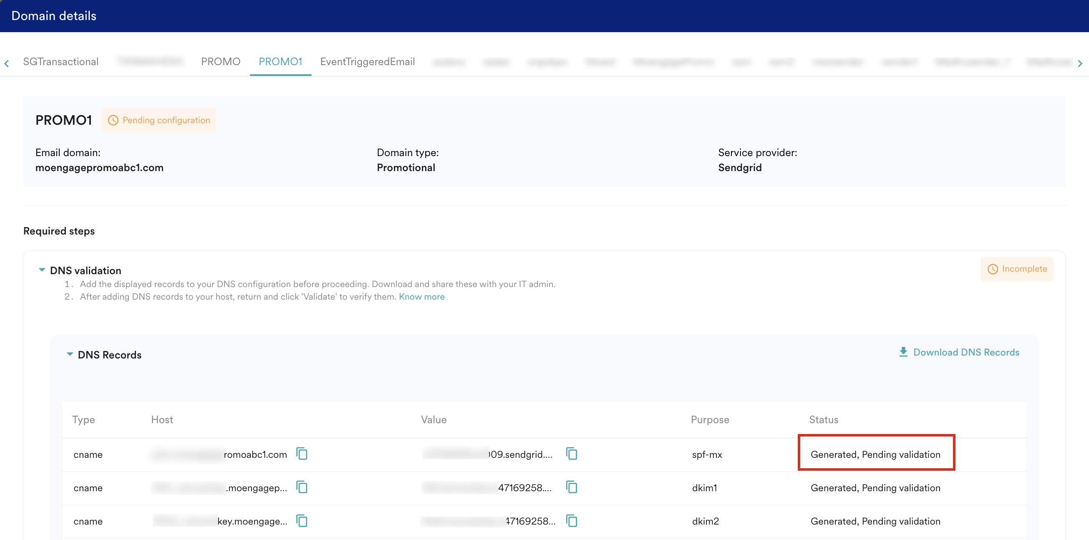This screenshot has height=540, width=1089.
Task: Click the spf-mx Pending validation status
Action: (x=875, y=454)
